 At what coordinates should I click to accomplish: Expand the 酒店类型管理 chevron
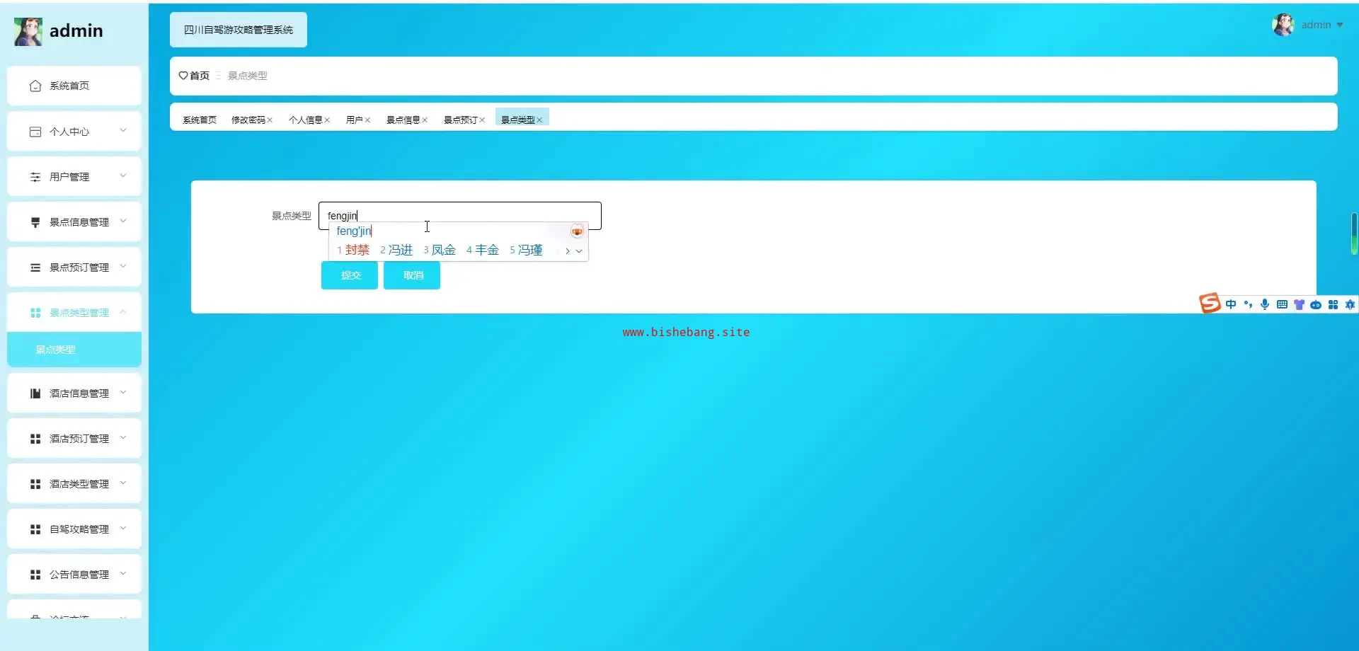[x=123, y=483]
